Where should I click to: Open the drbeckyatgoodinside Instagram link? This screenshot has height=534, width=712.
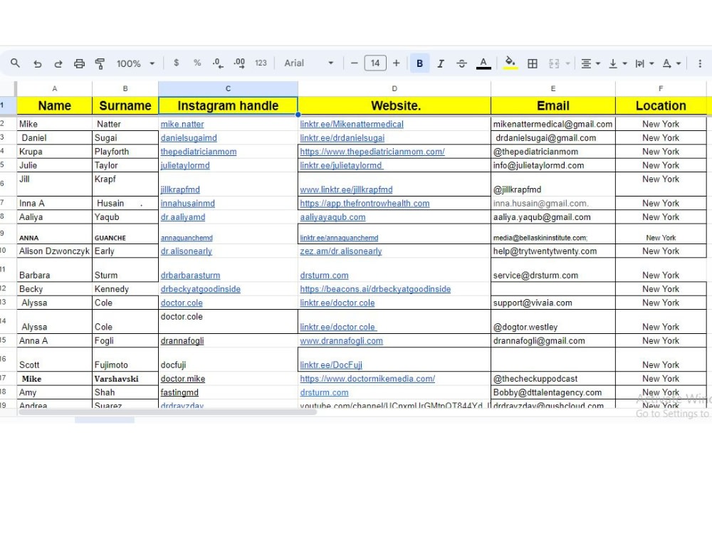(200, 289)
